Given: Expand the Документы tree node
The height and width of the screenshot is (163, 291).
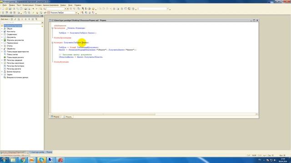Looking at the screenshot, I should [x=2, y=37].
